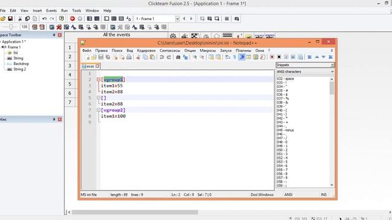392x220 pixels.
Task: Open Notepad++ Плагины menu
Action: click(x=243, y=50)
